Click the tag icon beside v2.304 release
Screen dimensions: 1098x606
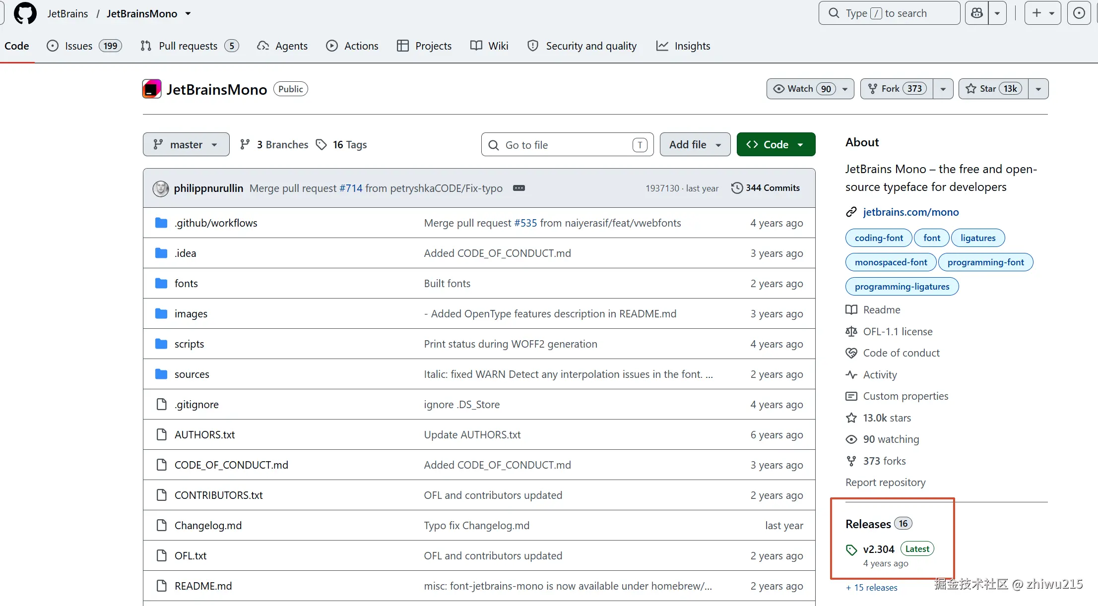(x=851, y=549)
